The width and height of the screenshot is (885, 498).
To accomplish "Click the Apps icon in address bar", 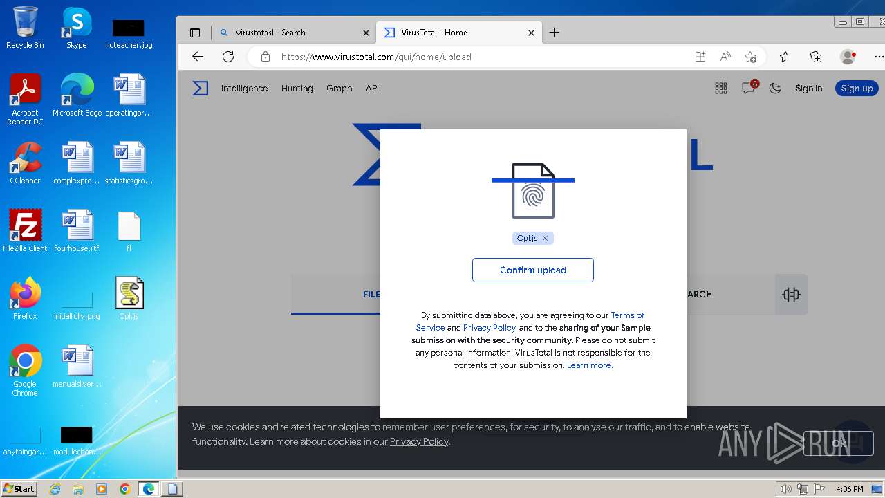I will 700,57.
